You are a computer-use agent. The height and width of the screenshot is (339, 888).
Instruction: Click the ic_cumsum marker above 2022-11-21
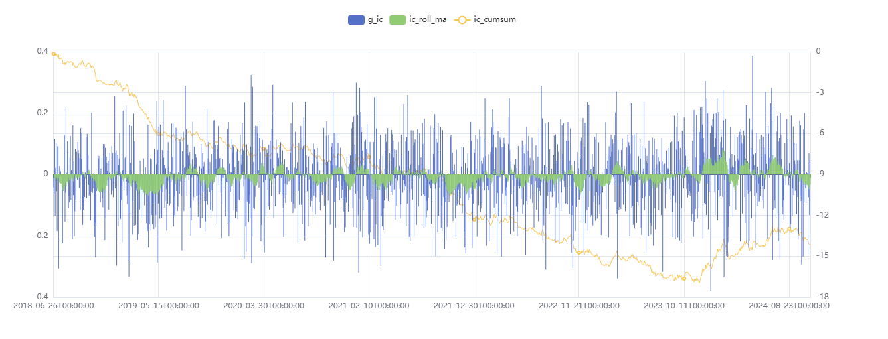click(x=578, y=253)
